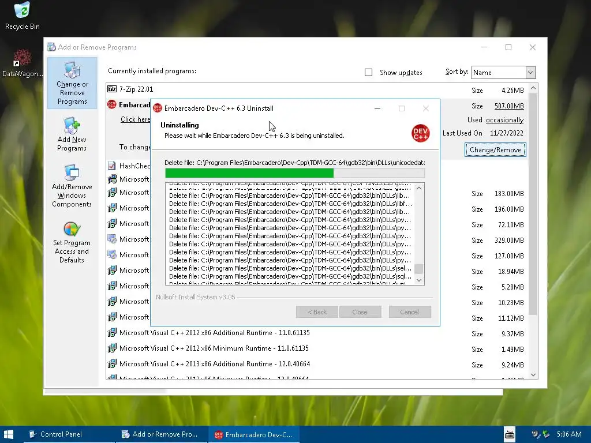Enable the Show updates checkbox

[x=369, y=72]
